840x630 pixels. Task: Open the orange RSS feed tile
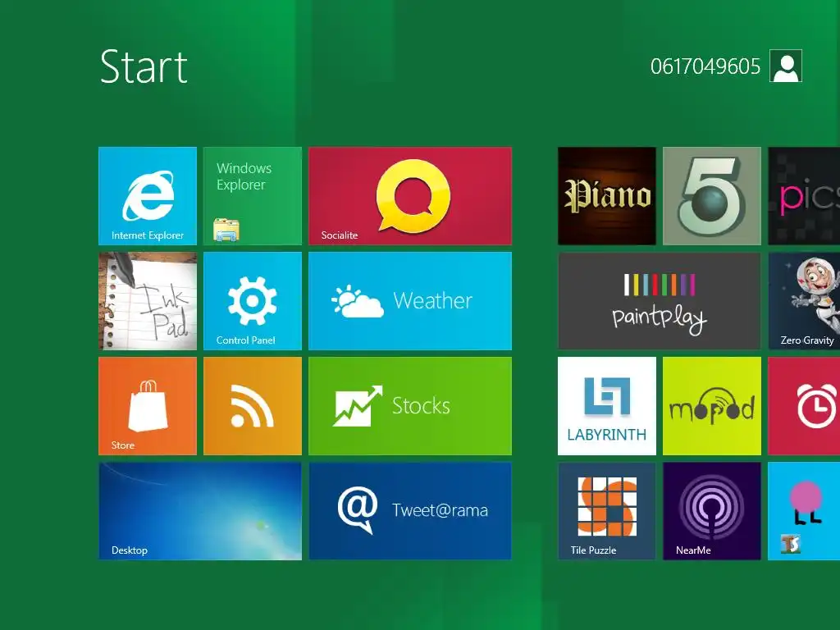click(253, 406)
